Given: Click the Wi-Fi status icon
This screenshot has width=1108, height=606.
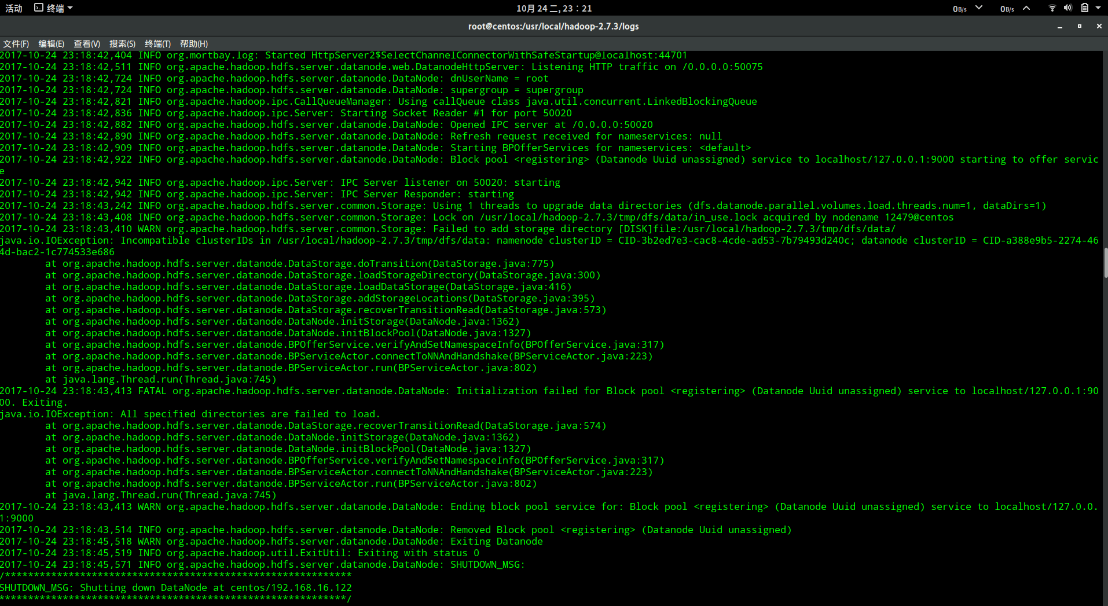Looking at the screenshot, I should pyautogui.click(x=1052, y=8).
